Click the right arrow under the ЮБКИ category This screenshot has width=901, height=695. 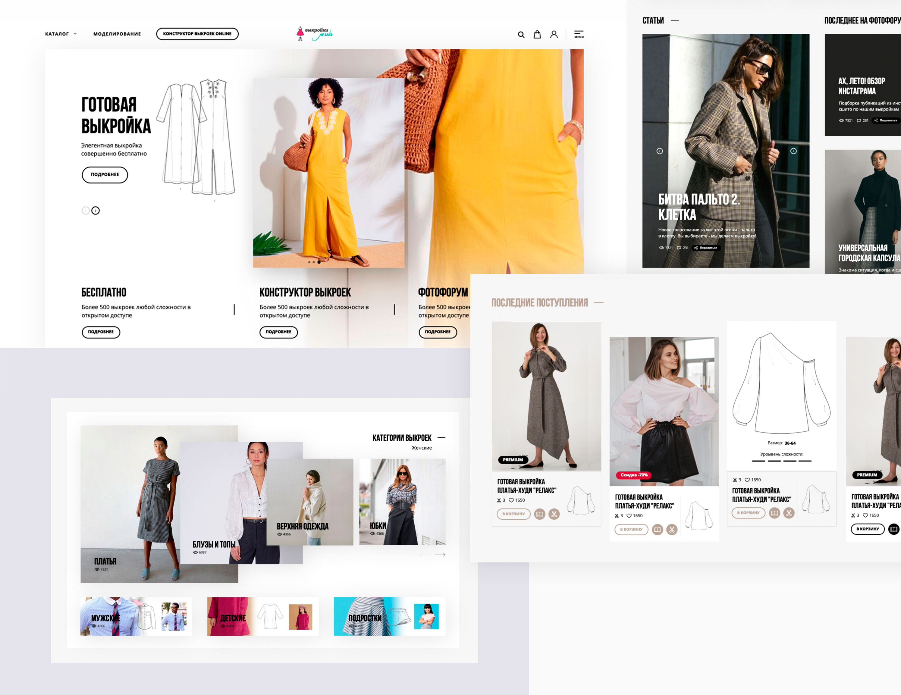(x=440, y=555)
